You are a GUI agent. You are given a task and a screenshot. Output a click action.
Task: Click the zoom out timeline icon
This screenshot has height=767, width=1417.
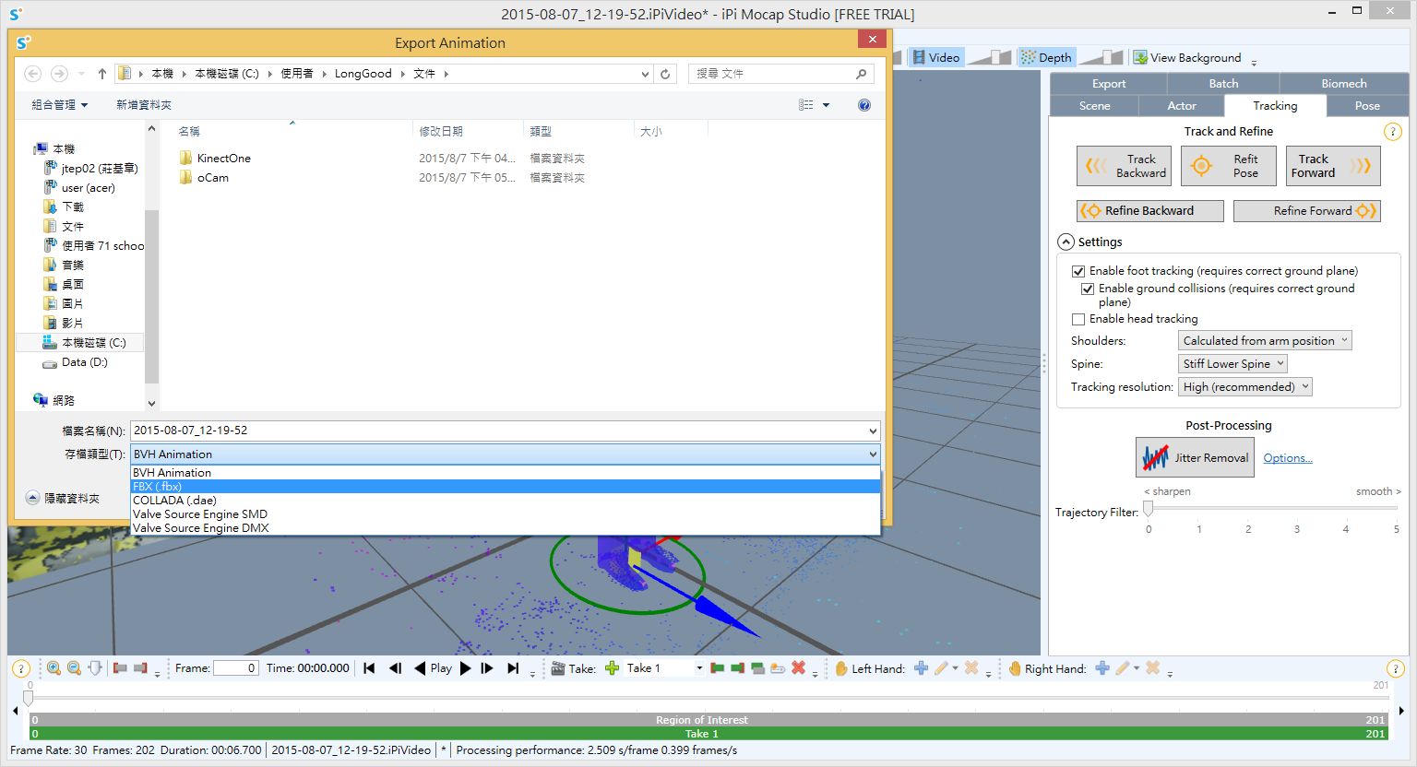point(74,668)
